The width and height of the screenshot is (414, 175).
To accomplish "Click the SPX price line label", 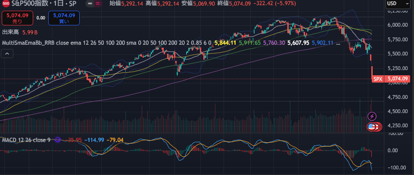I will click(378, 79).
